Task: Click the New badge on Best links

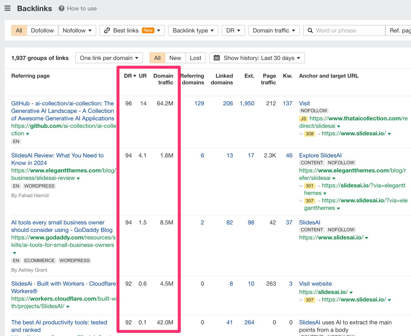Action: [148, 30]
